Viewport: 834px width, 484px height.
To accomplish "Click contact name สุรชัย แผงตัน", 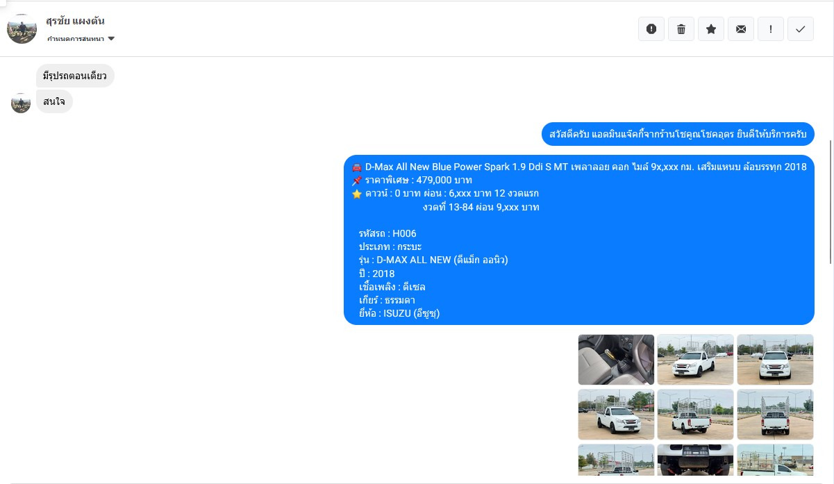I will [75, 21].
